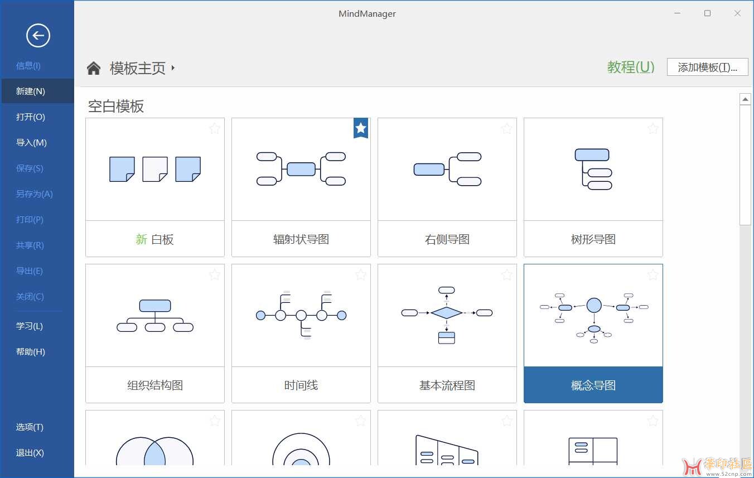Viewport: 754px width, 478px height.
Task: Toggle the favorite star on the 右侧导图 card
Action: coord(507,129)
